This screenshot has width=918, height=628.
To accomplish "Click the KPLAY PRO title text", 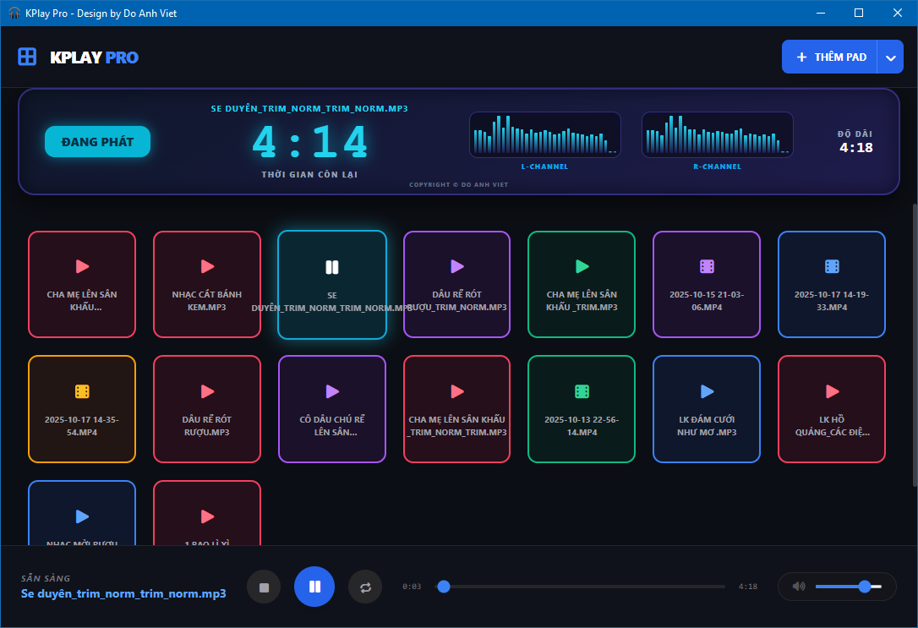I will 95,57.
